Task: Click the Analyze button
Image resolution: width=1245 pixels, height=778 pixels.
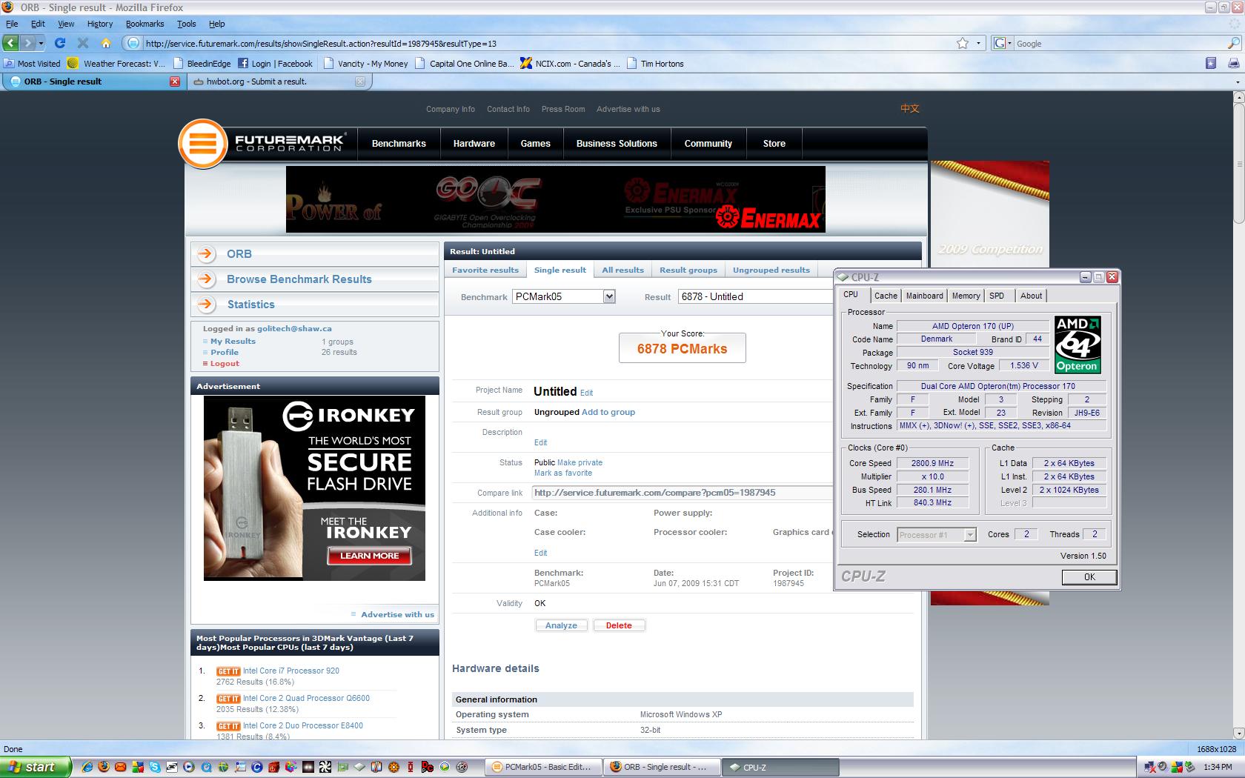Action: (561, 625)
